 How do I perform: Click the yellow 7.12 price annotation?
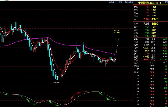coord(117,32)
